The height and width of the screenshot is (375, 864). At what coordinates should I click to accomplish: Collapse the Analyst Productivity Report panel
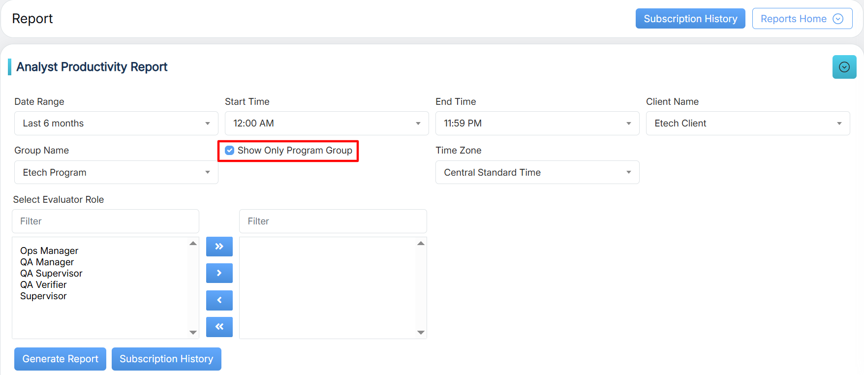click(844, 67)
